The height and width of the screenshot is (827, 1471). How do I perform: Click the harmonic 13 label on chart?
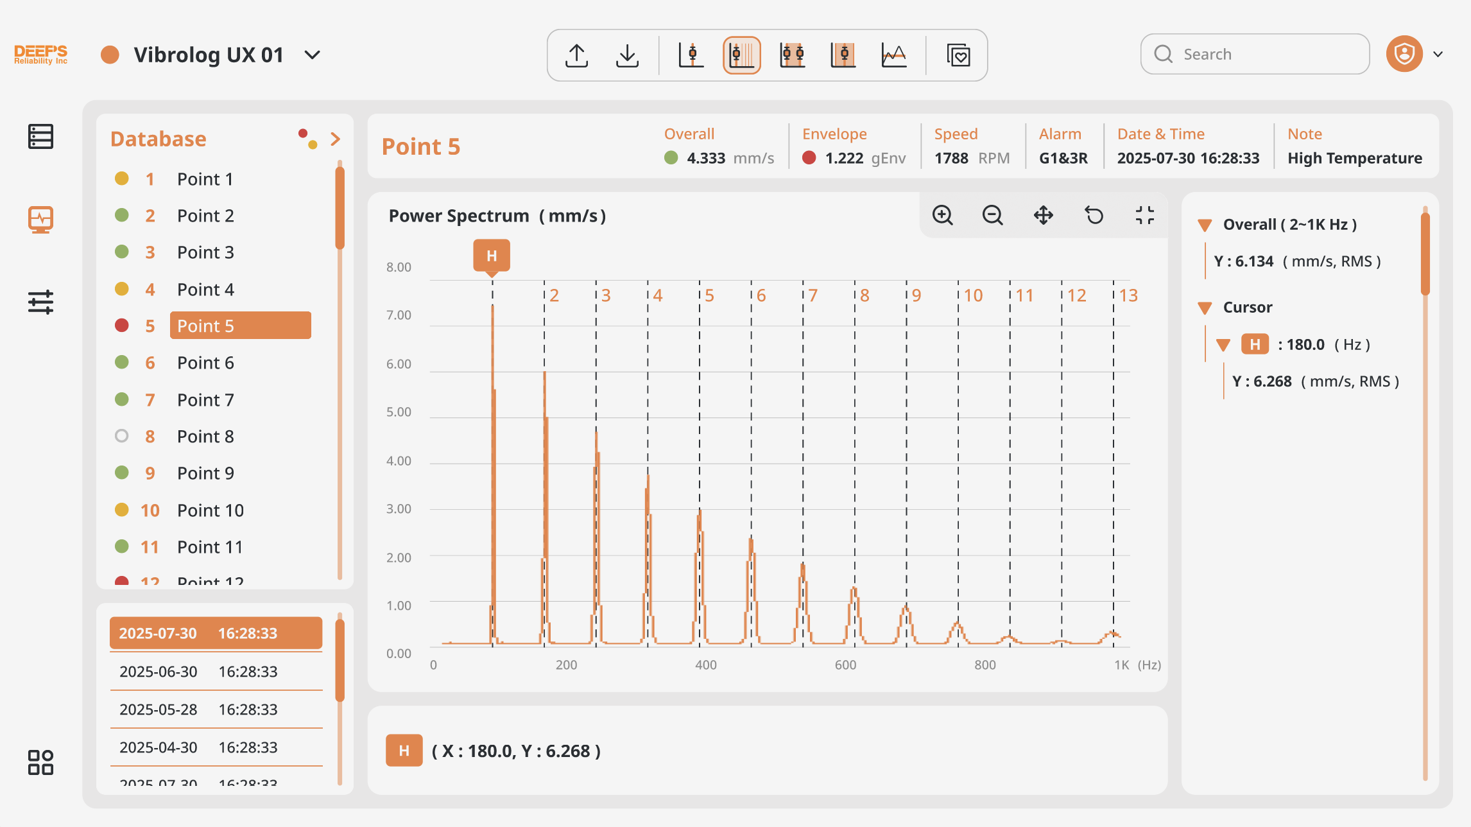[1128, 296]
